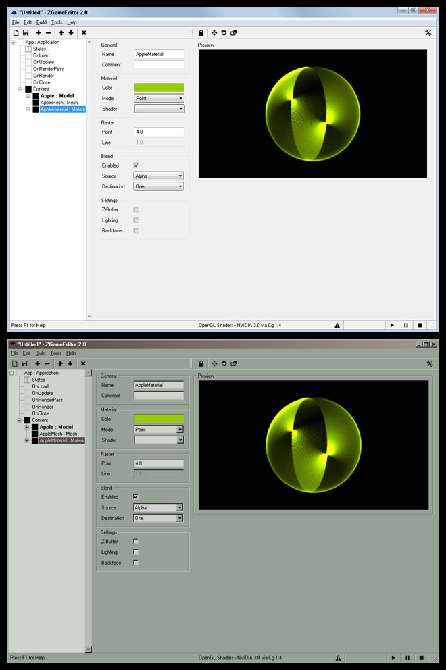Open Blend Destination dropdown in top window
The width and height of the screenshot is (446, 670).
click(159, 186)
